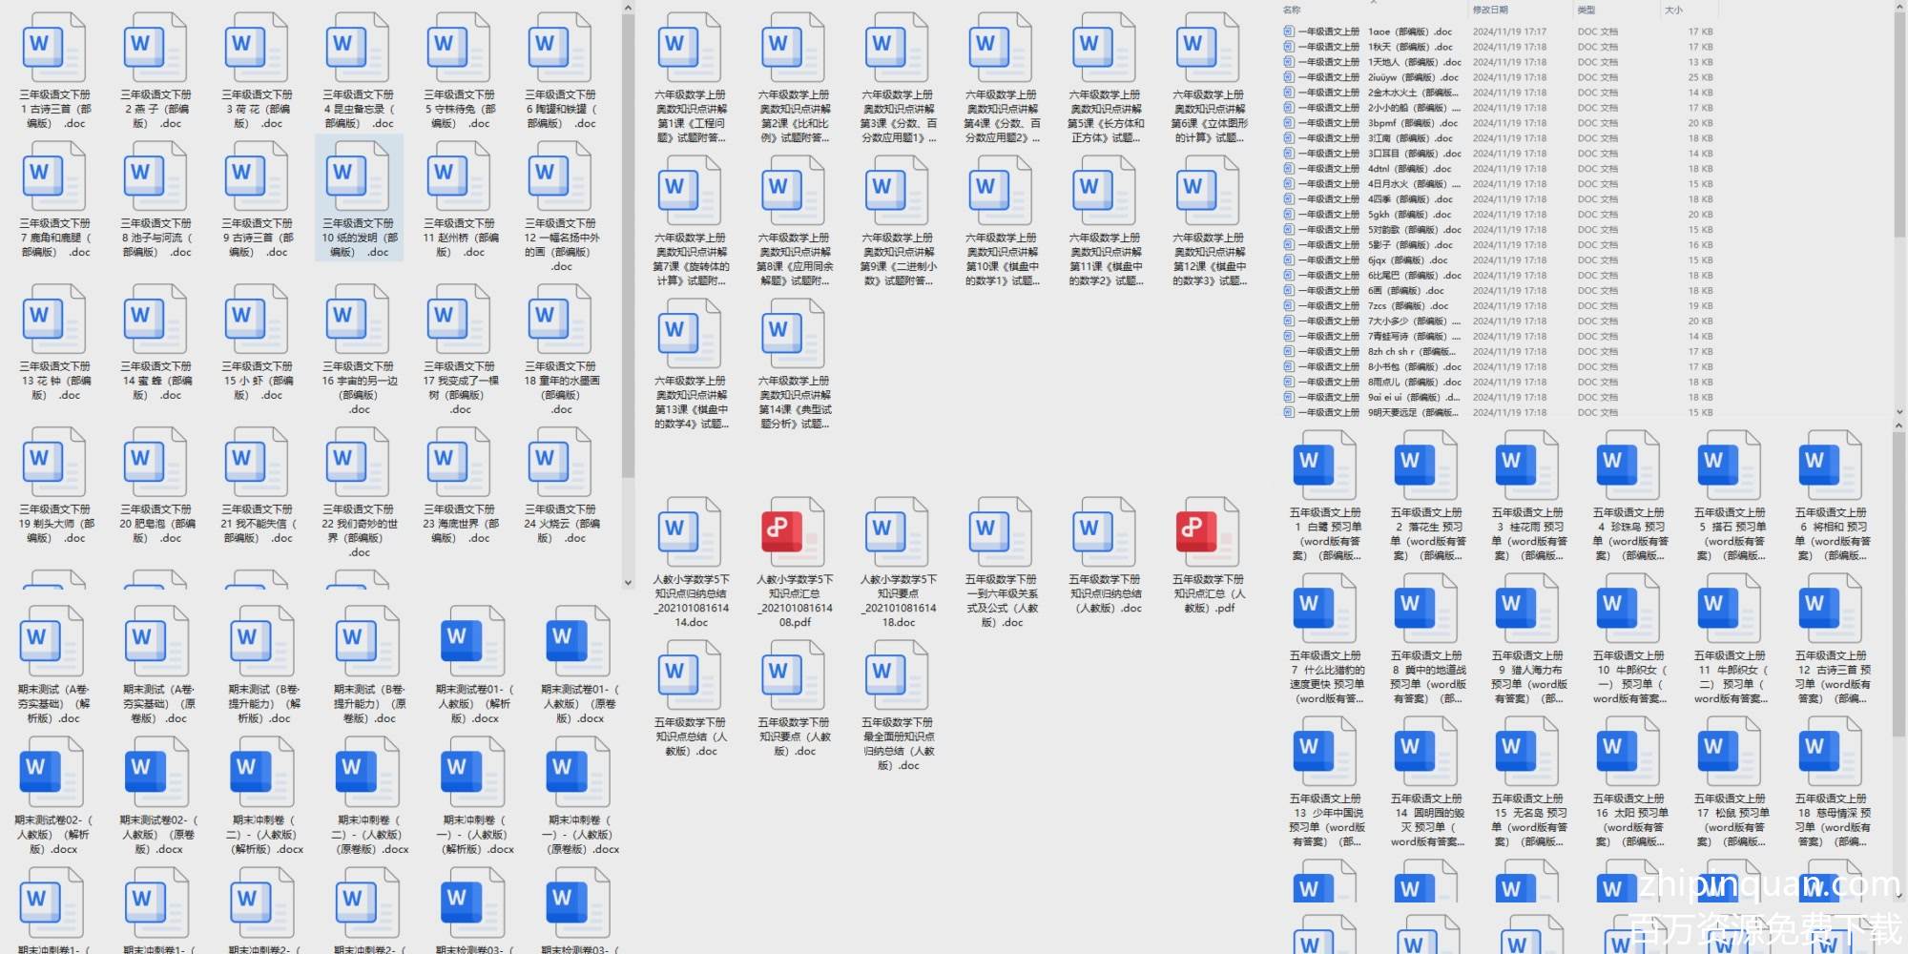Click the 25 KB size cell
This screenshot has height=954, width=1908.
(1700, 77)
